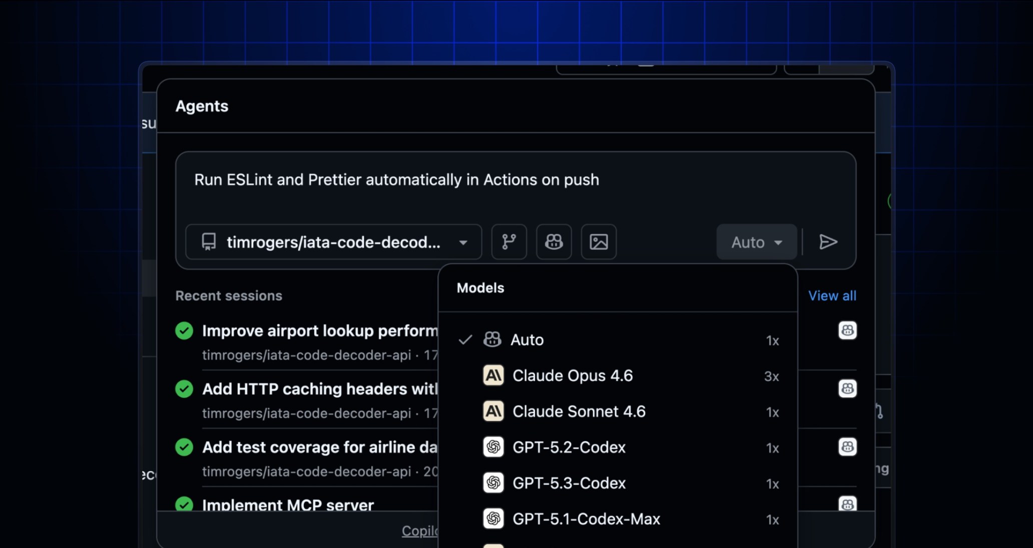Click the branch selector icon button
1033x548 pixels.
(x=509, y=242)
